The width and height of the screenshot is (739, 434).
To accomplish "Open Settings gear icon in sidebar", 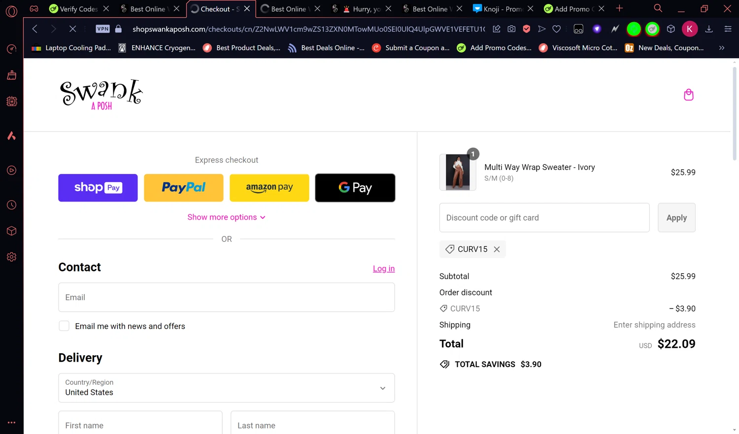I will pos(11,257).
